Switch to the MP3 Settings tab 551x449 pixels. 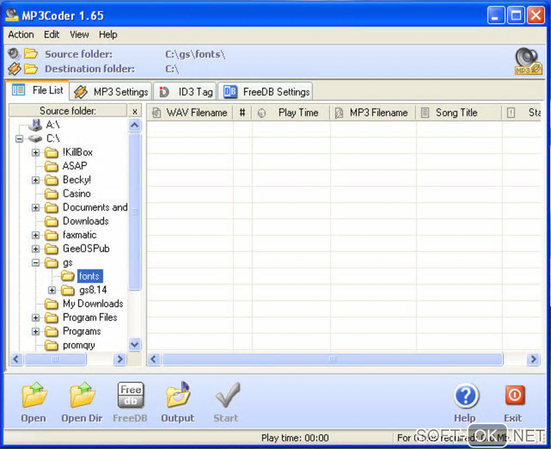pos(111,92)
